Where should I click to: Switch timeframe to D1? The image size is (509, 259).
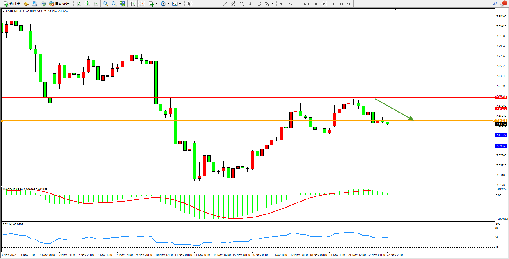[332, 4]
